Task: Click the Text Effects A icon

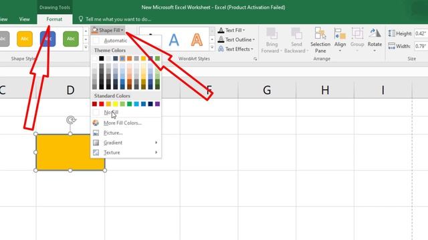Action: click(221, 49)
